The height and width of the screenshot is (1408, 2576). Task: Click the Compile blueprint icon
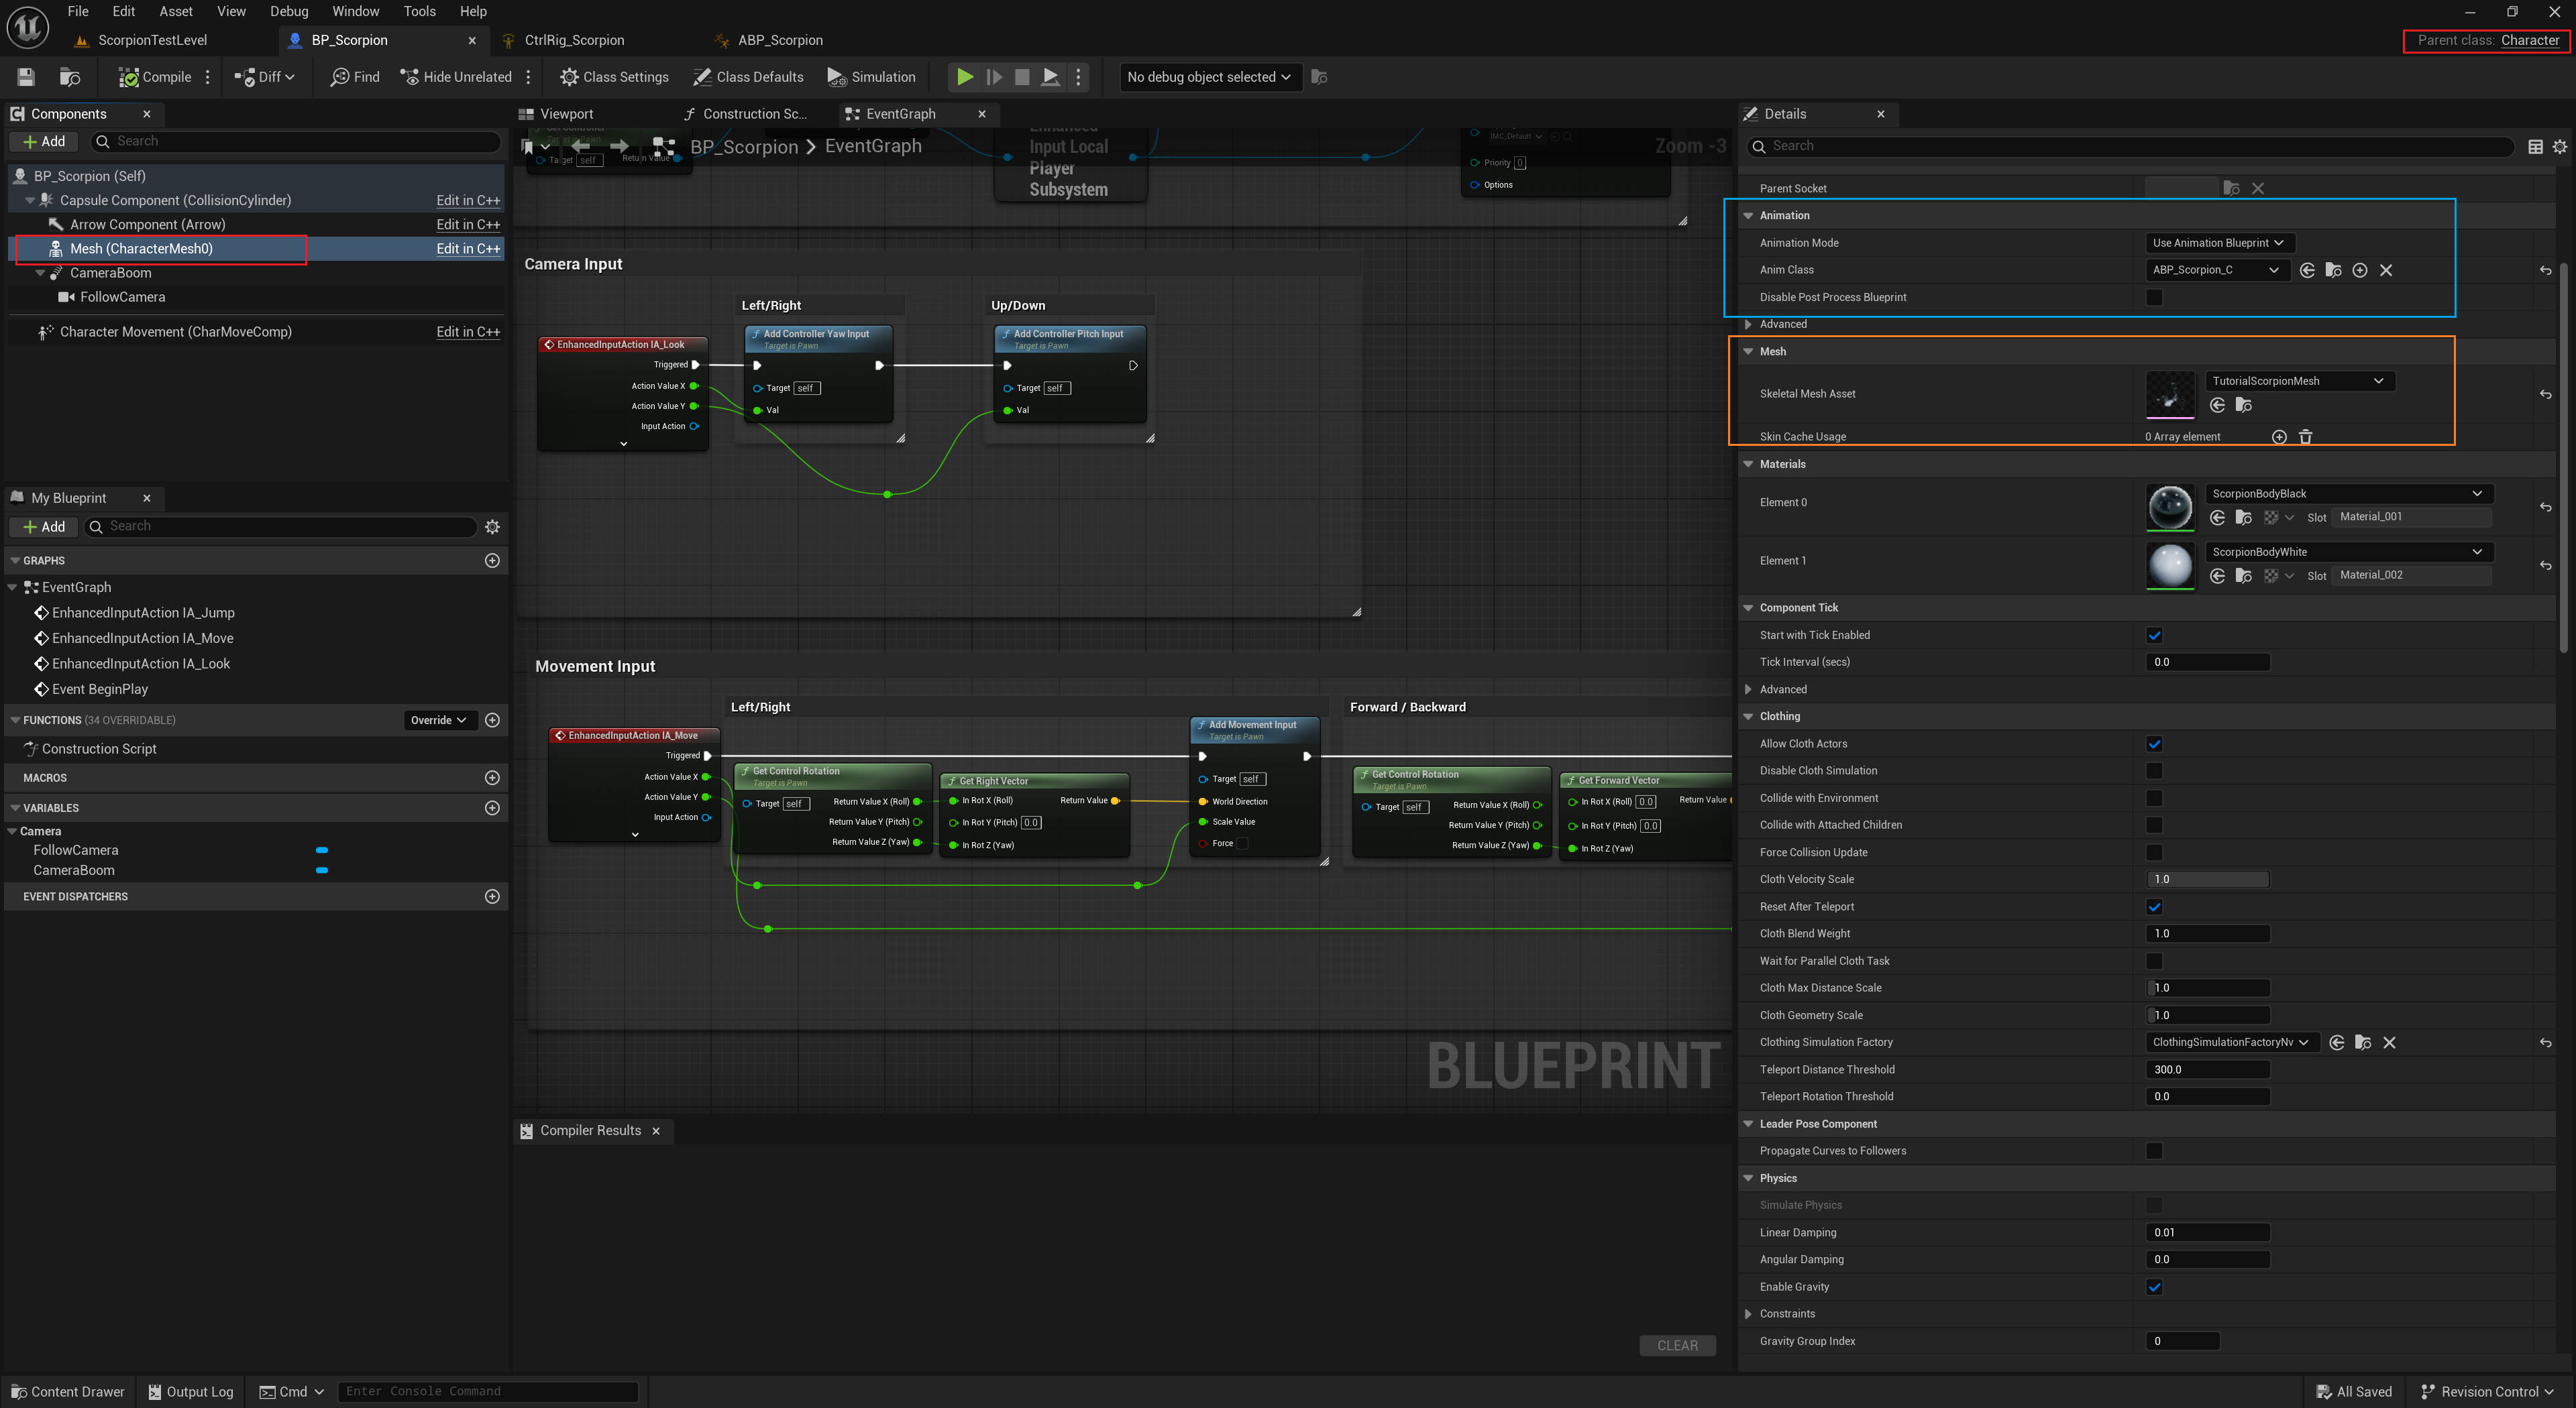[x=130, y=77]
